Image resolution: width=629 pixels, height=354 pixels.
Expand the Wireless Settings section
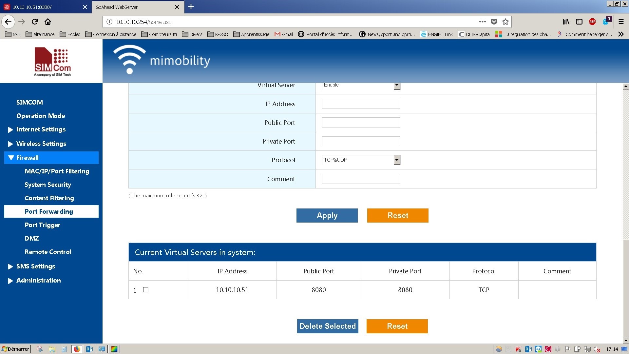(41, 144)
